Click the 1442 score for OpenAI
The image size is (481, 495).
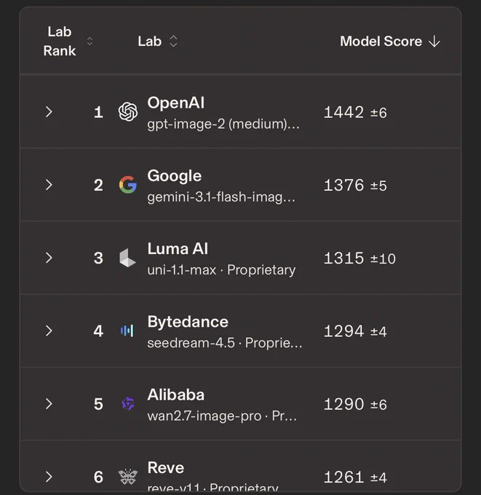(343, 112)
